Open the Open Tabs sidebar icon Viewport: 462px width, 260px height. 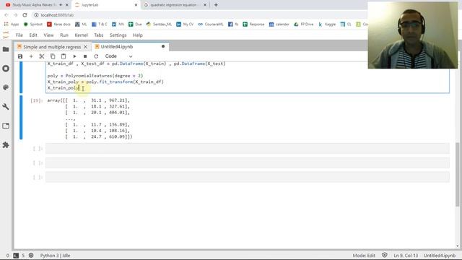click(6, 126)
